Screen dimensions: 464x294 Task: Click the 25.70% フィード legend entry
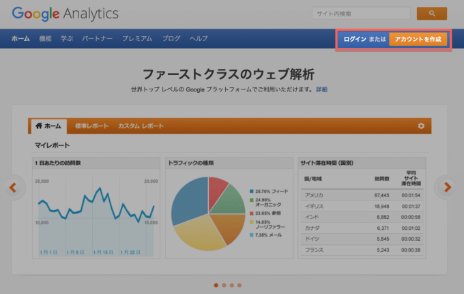269,192
